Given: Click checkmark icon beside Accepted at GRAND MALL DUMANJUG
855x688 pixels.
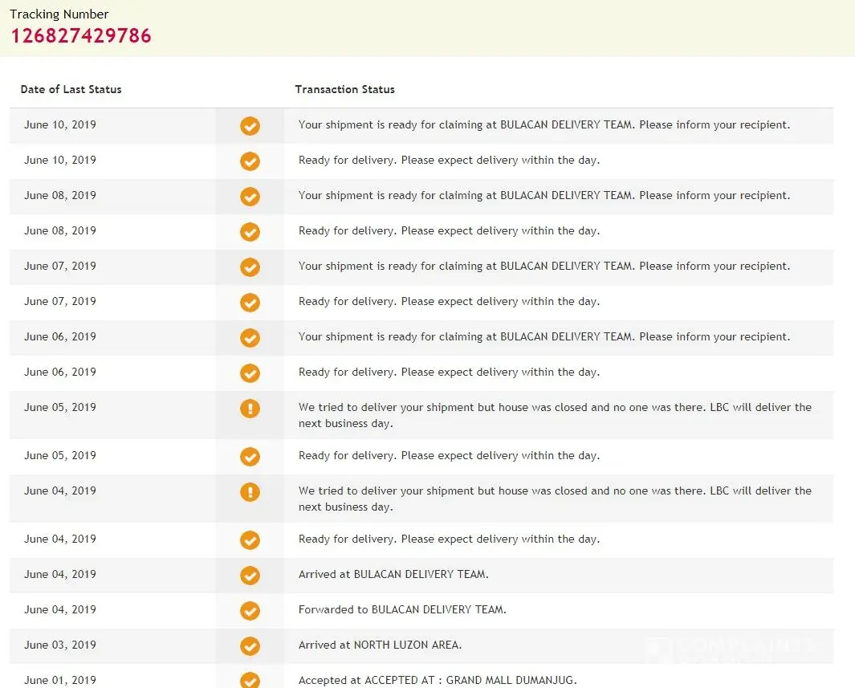Looking at the screenshot, I should (x=250, y=680).
